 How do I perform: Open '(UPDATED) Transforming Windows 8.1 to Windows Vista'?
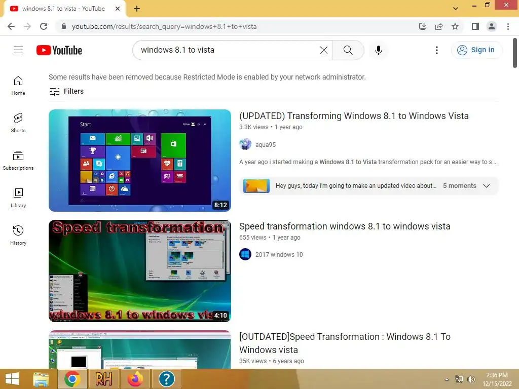pos(354,116)
